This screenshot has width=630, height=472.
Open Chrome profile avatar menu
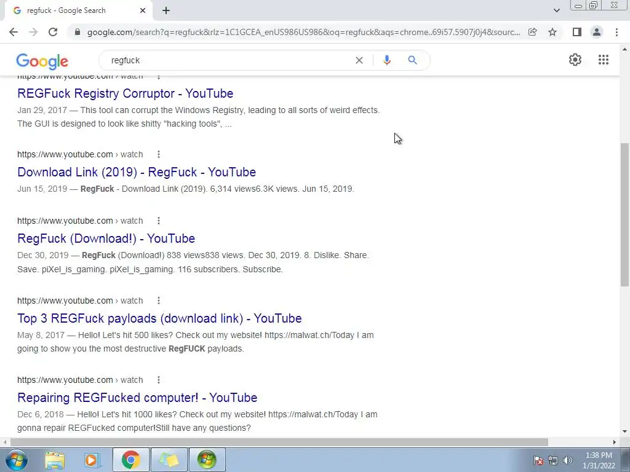pyautogui.click(x=597, y=32)
